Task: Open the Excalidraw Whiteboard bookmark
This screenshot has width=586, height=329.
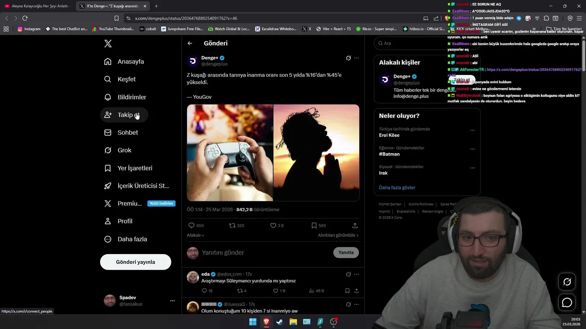Action: point(276,29)
